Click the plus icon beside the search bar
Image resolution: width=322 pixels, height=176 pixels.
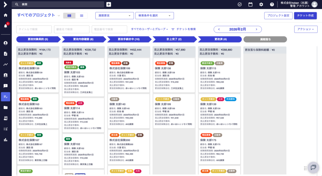[x=108, y=4]
